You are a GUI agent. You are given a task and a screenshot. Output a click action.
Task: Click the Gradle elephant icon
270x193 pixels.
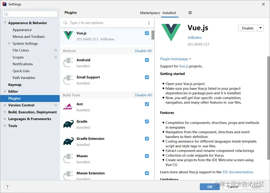click(x=68, y=124)
